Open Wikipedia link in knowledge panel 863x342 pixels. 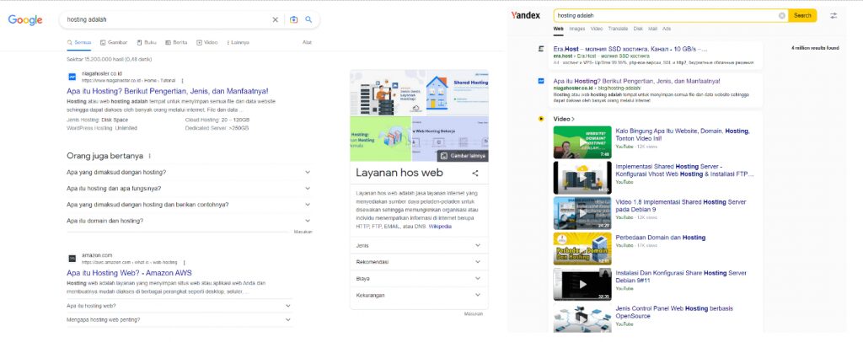[x=440, y=227]
